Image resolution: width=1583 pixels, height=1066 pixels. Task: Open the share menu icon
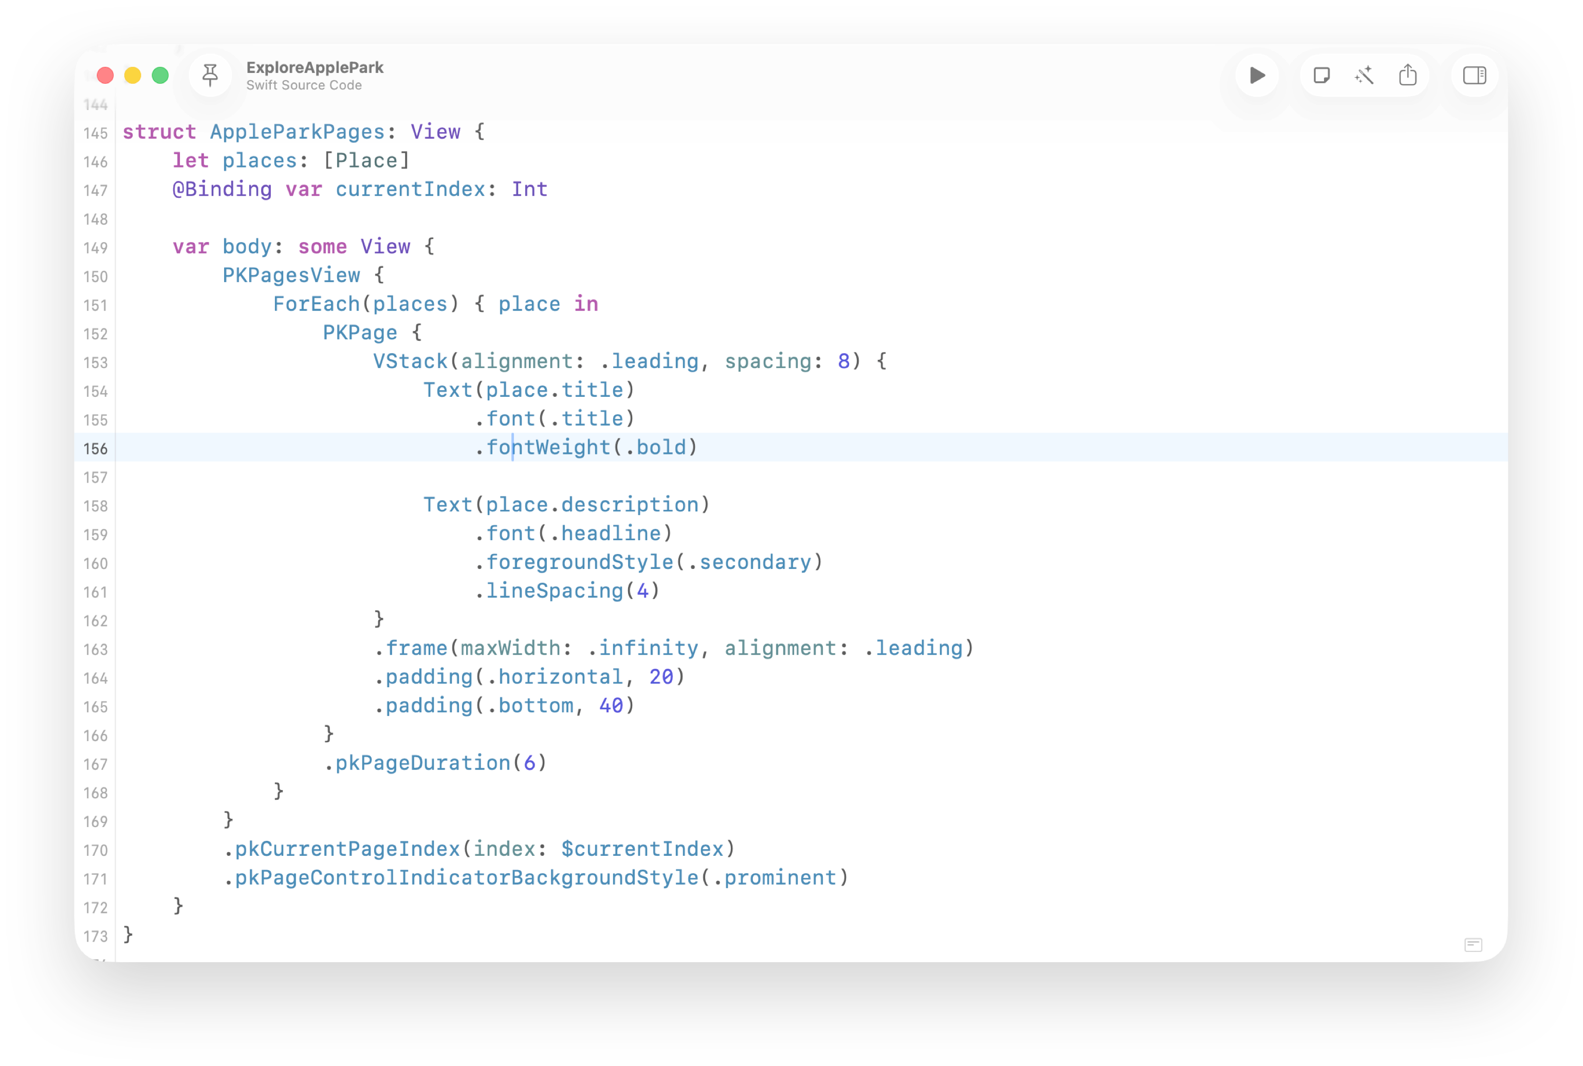pos(1408,76)
